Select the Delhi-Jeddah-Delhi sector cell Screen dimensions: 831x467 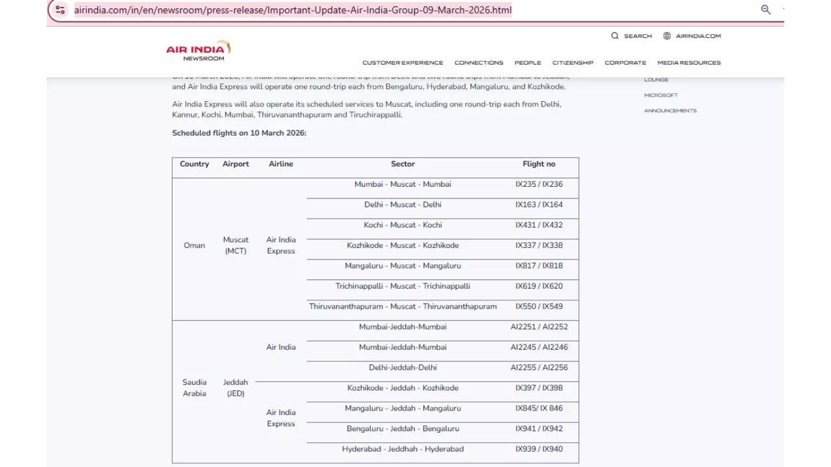pyautogui.click(x=403, y=368)
